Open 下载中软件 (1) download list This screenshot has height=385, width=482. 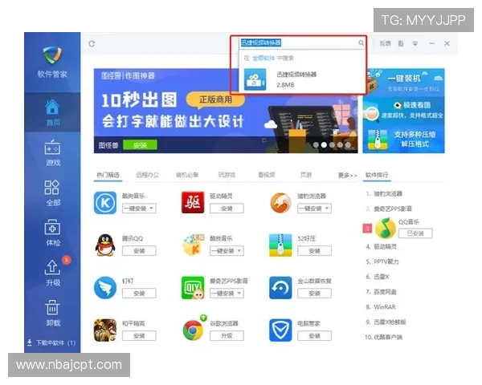(x=51, y=342)
